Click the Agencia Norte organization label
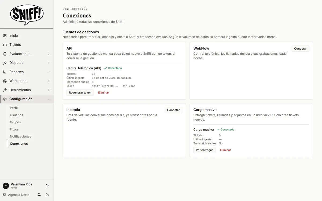 pos(19,195)
